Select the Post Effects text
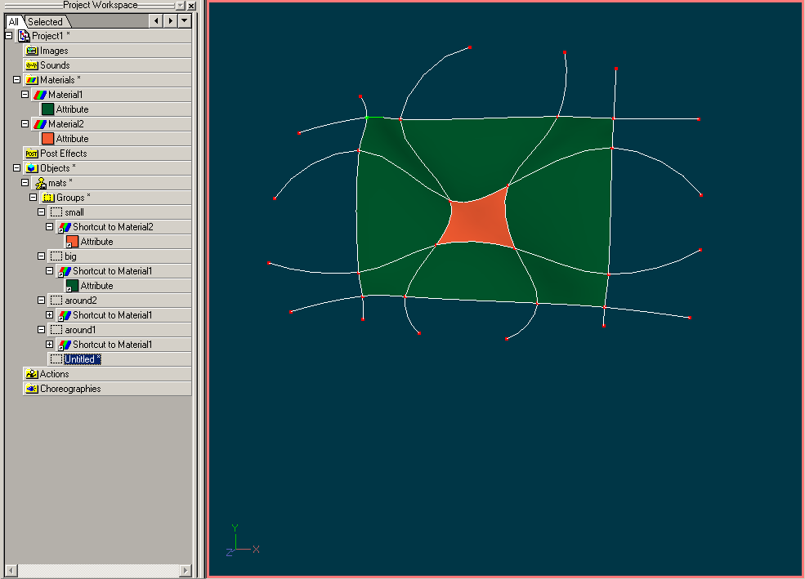The height and width of the screenshot is (579, 805). pos(64,154)
